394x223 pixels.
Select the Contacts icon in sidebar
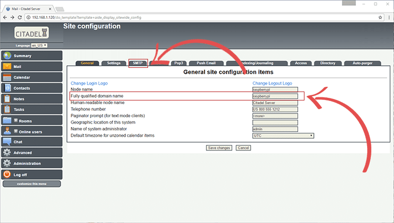click(7, 88)
